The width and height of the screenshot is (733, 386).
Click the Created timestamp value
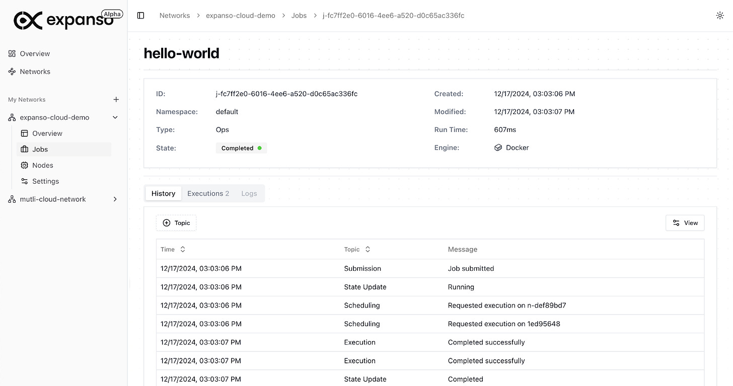535,94
